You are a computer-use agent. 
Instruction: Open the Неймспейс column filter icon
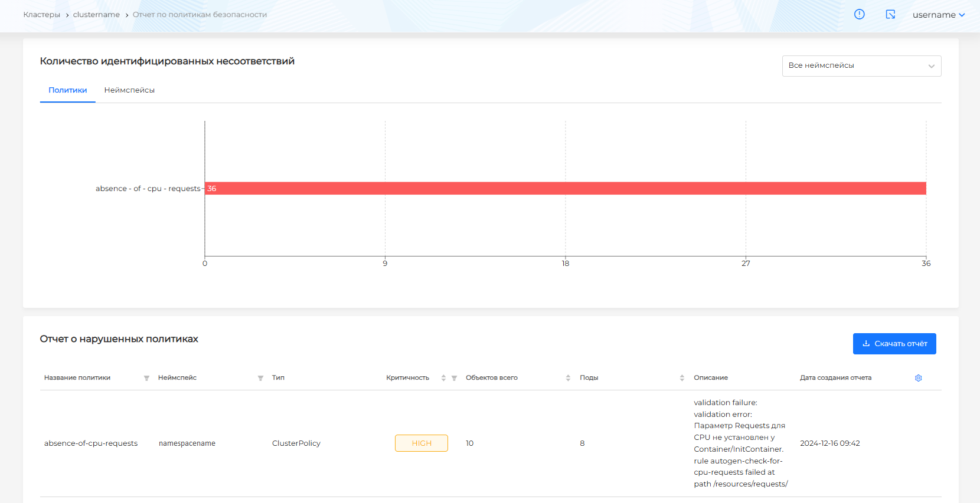260,378
